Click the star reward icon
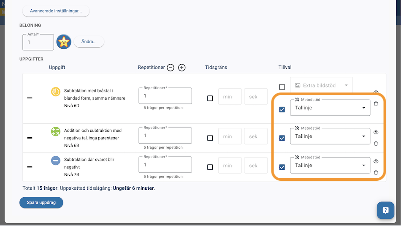Image resolution: width=401 pixels, height=226 pixels. coord(64,42)
